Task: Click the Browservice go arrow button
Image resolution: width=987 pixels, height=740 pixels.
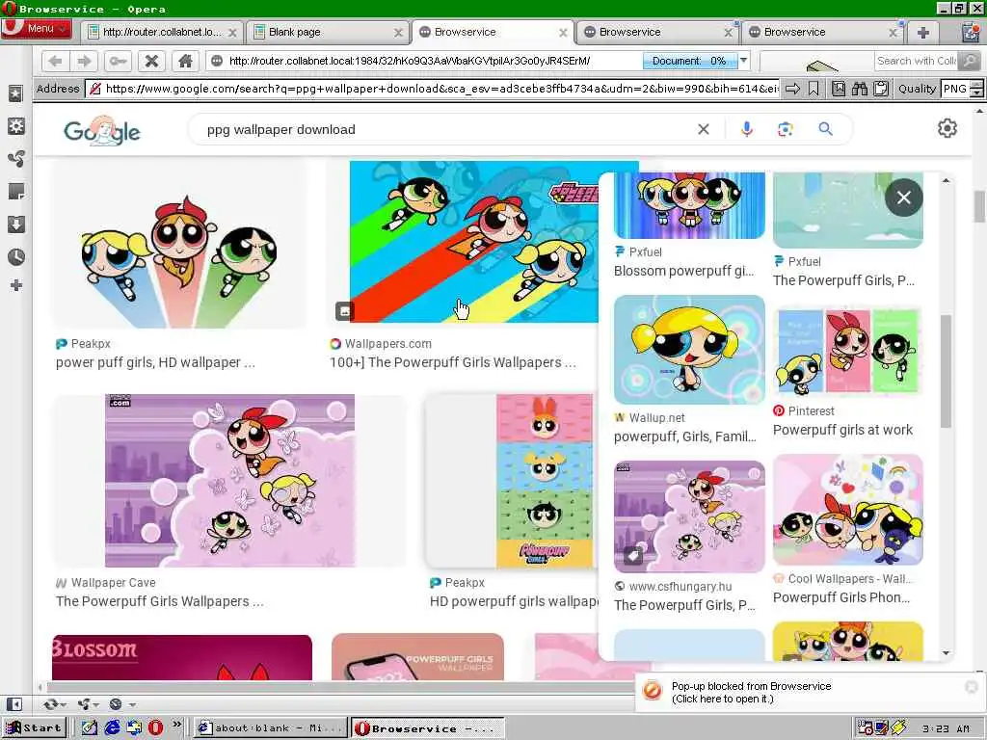Action: (793, 89)
